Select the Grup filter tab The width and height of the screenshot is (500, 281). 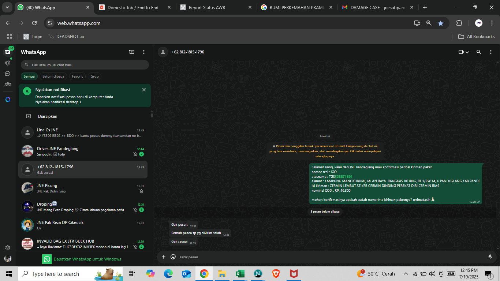pos(94,76)
